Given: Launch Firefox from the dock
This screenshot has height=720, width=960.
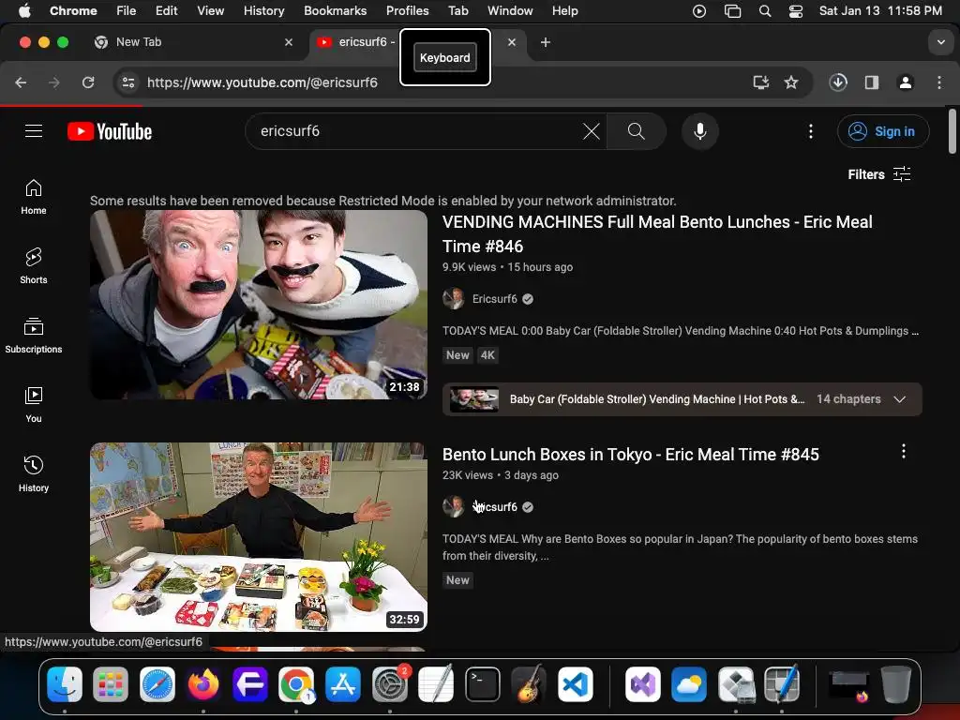Looking at the screenshot, I should pyautogui.click(x=203, y=683).
